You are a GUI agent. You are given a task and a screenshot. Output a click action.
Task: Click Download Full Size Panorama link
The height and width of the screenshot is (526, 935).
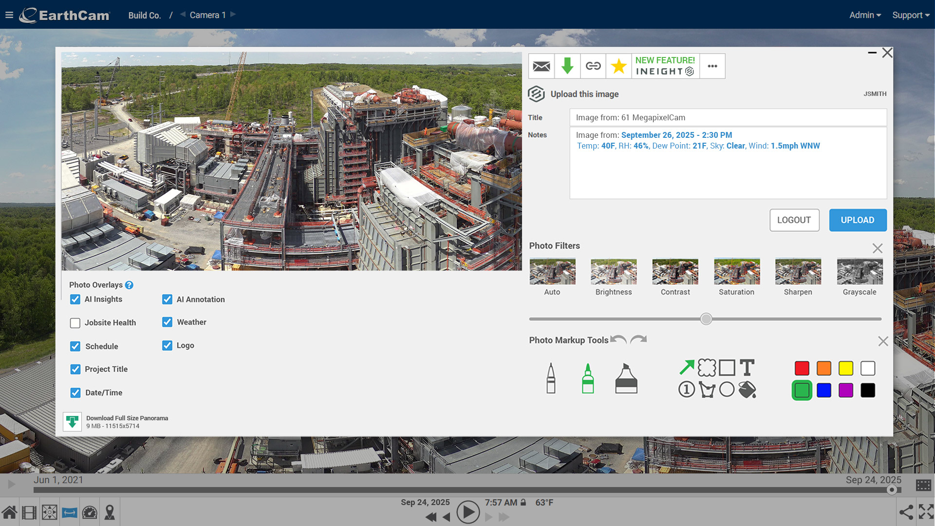pos(127,418)
